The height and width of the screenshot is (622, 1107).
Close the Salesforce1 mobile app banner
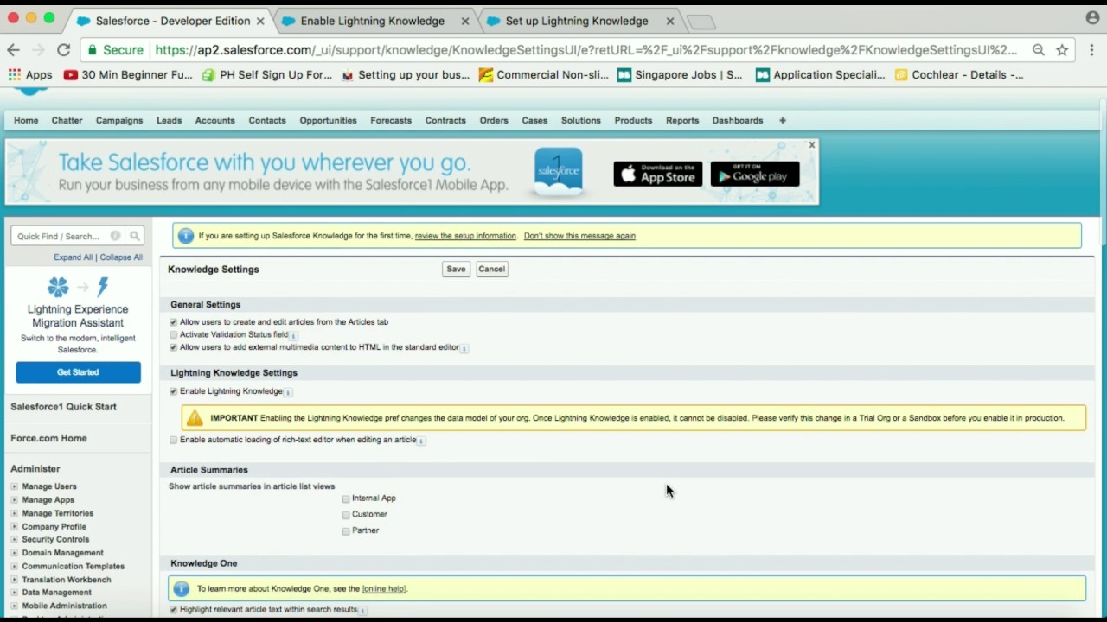812,145
